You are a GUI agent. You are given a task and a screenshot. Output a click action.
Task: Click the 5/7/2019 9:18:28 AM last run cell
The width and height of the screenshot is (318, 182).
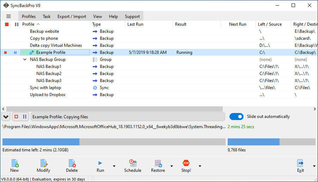tap(148, 52)
